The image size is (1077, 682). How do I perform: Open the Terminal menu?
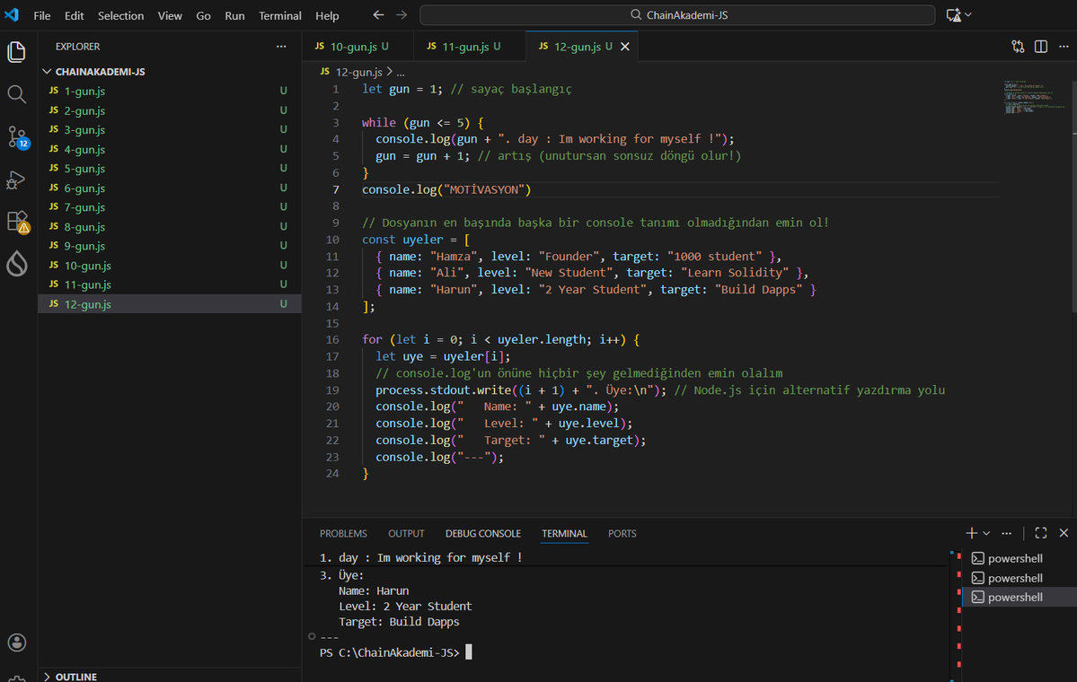(x=279, y=15)
